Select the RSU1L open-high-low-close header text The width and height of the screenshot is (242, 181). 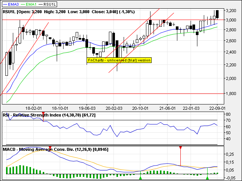coord(69,12)
